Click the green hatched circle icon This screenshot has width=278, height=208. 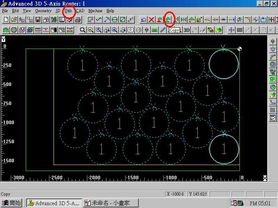tap(14, 30)
